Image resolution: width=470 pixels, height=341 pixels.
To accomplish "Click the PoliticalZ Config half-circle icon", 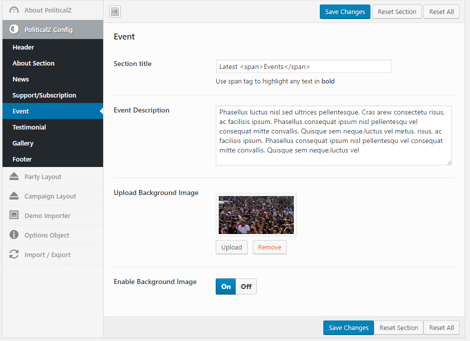I will pos(14,29).
